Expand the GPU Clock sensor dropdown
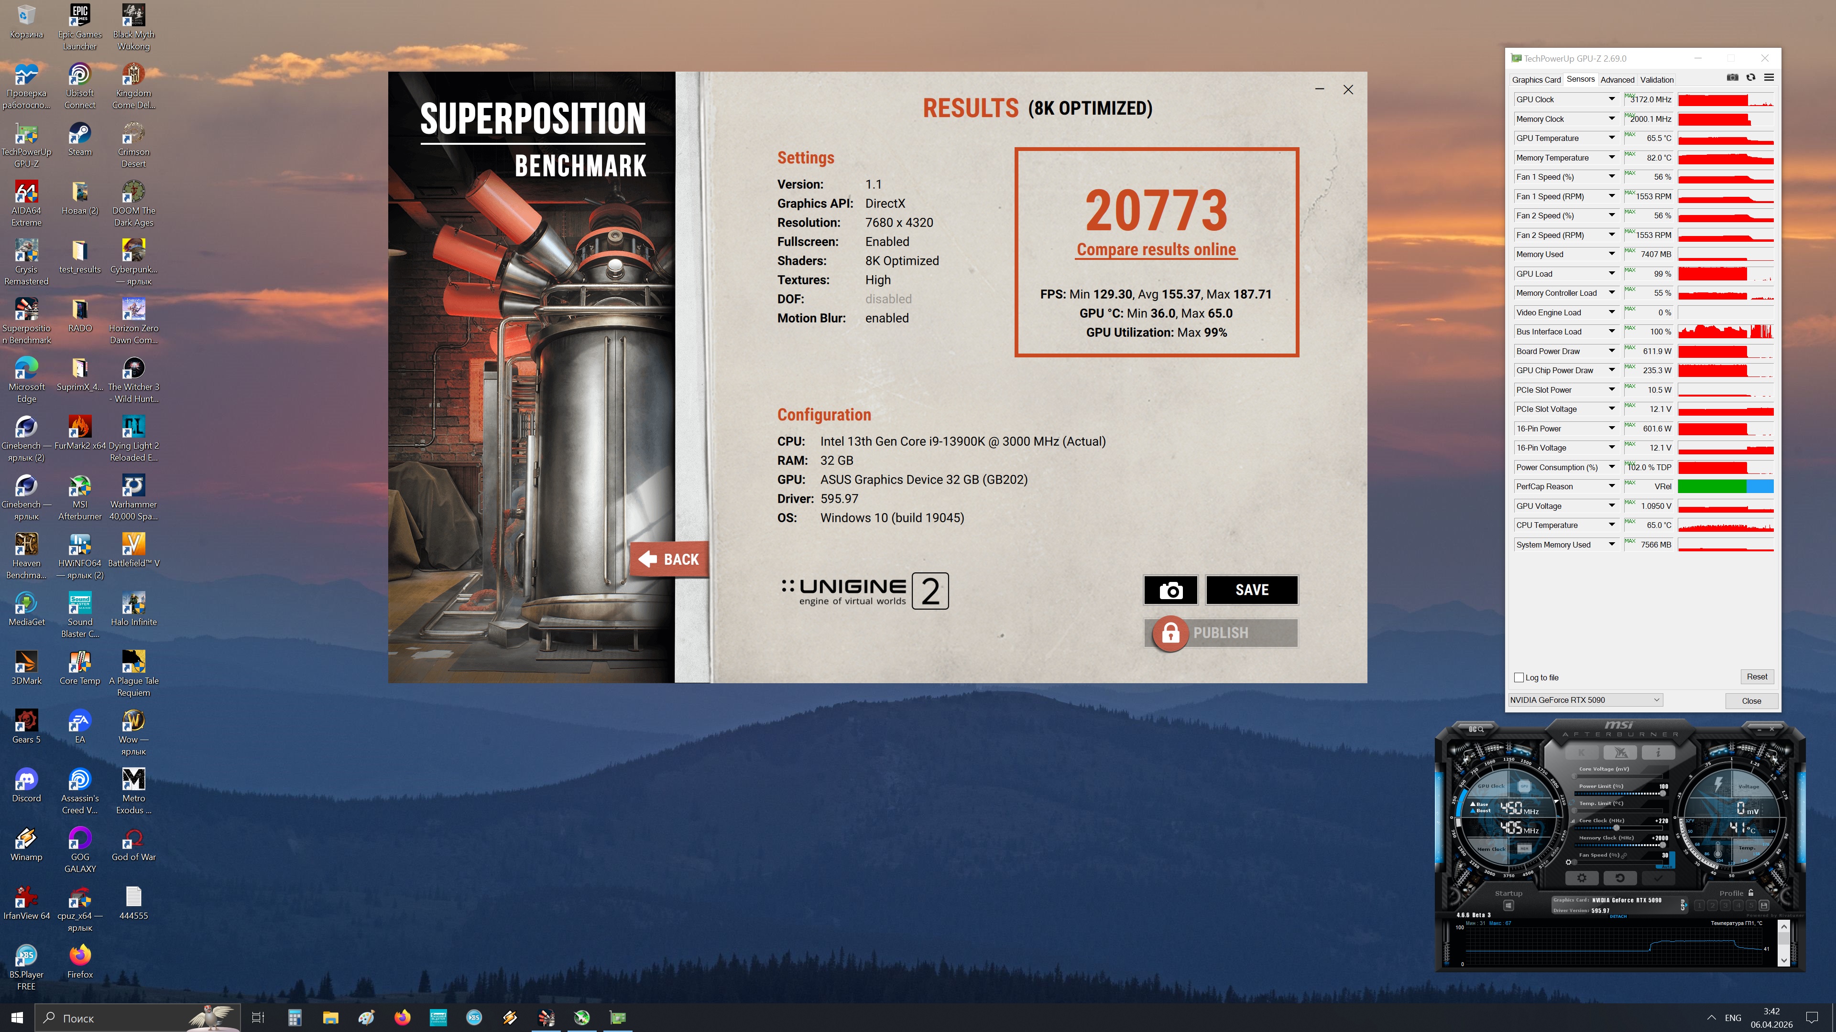 [x=1611, y=99]
